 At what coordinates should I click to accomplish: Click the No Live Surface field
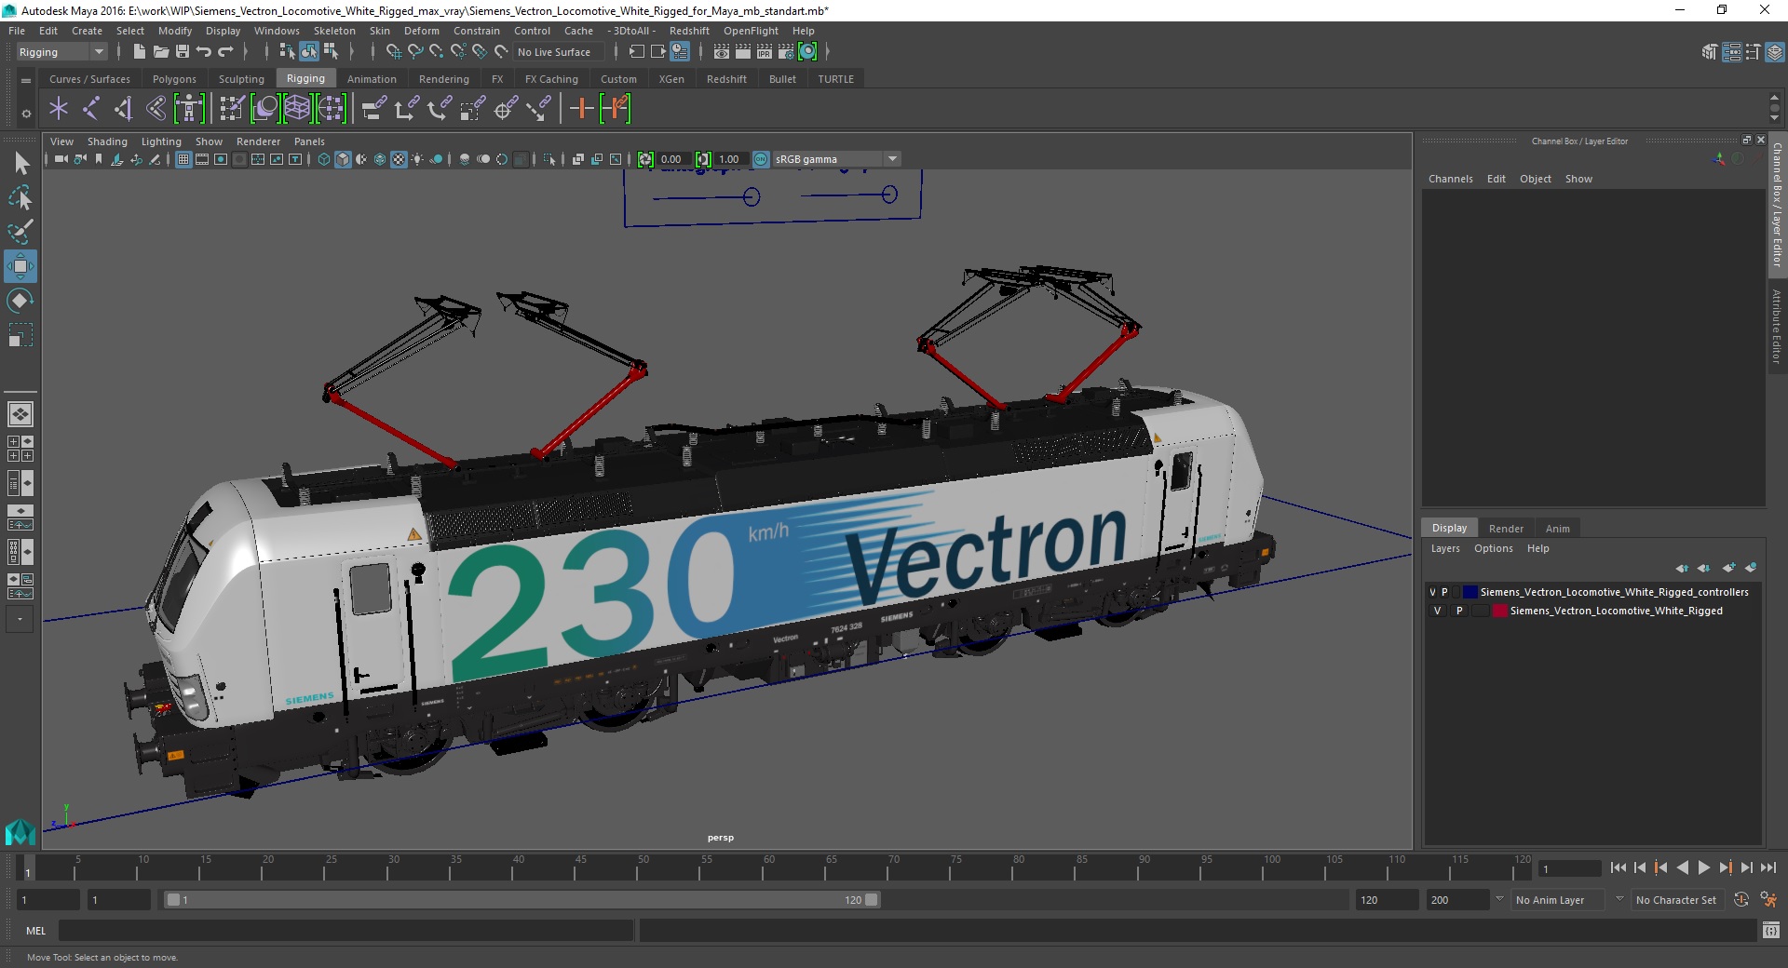point(559,52)
